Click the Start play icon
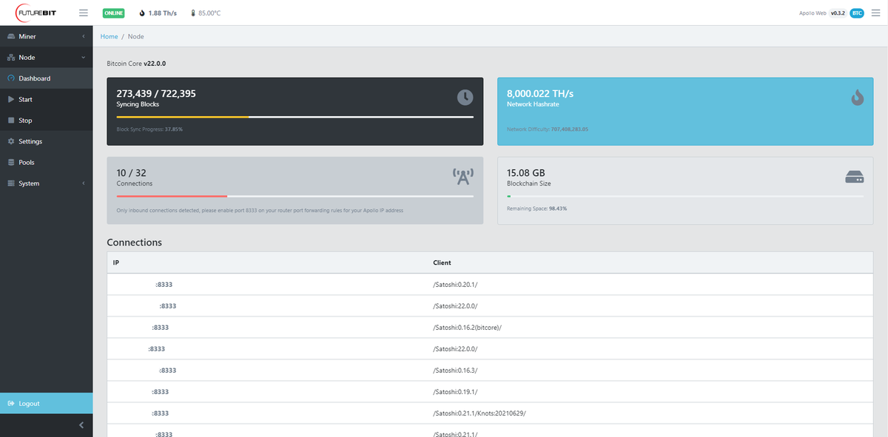Viewport: 888px width, 437px height. tap(11, 99)
